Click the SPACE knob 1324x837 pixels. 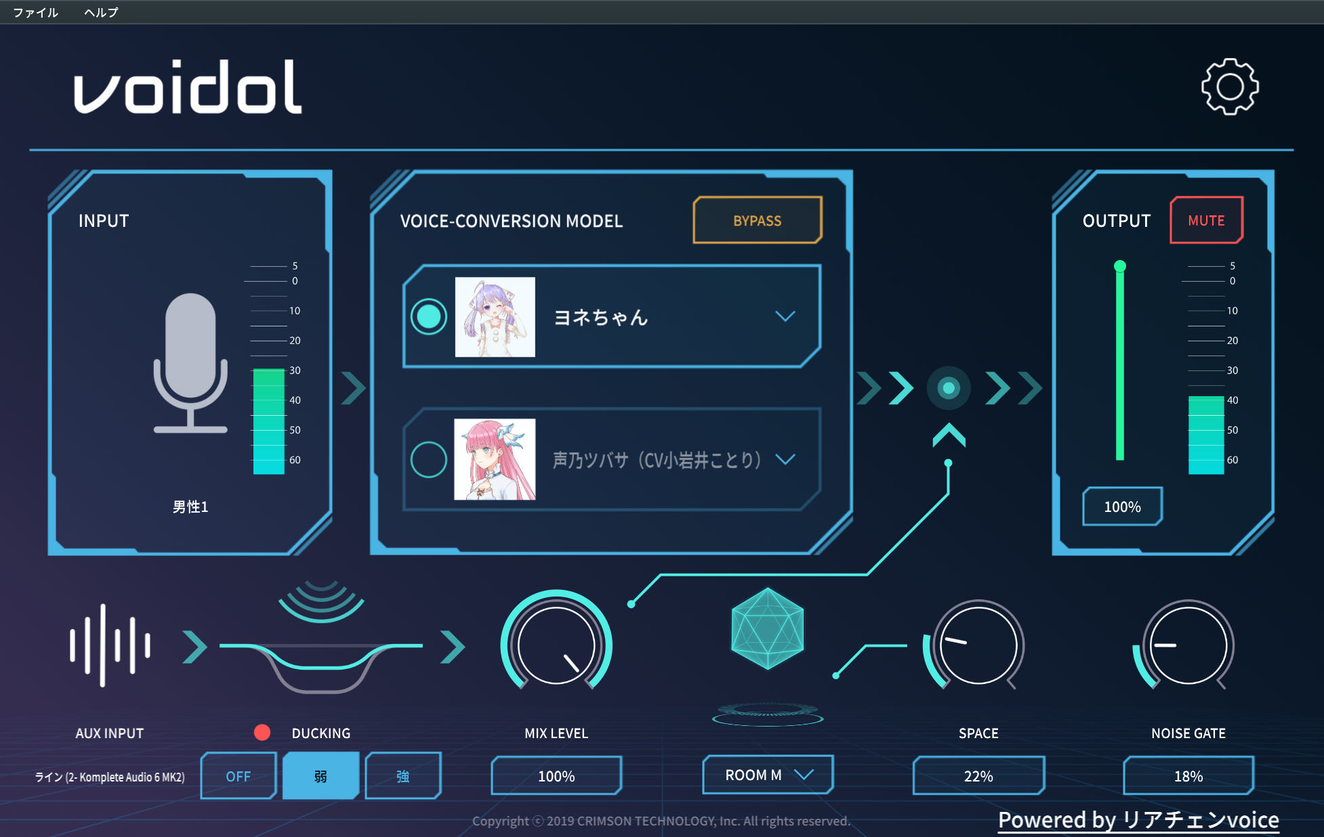(x=978, y=645)
